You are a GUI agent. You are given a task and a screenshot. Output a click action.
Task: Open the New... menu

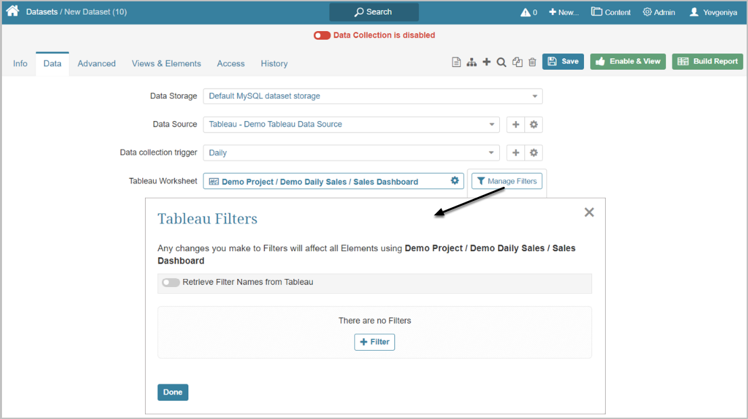564,12
